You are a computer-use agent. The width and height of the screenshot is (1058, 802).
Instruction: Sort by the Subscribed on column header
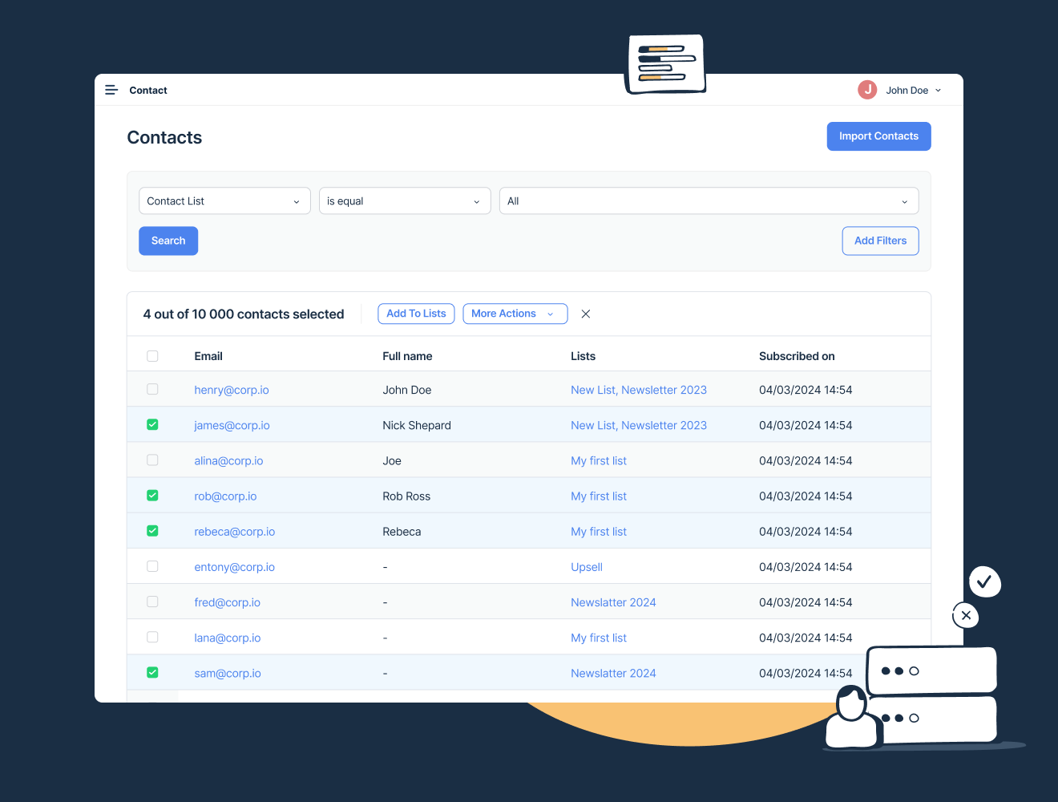(797, 356)
